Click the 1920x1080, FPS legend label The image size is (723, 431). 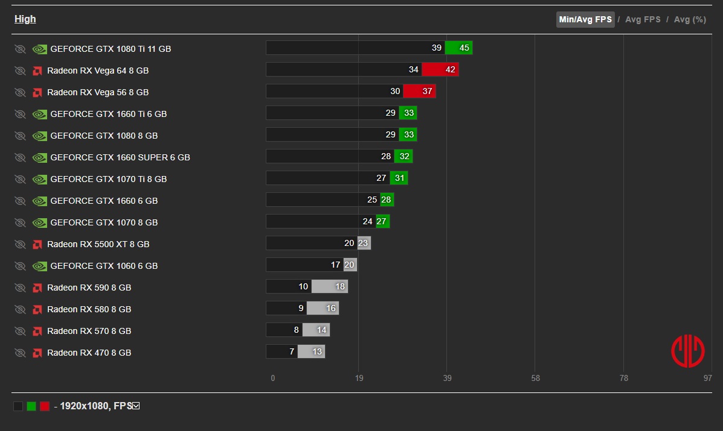click(96, 406)
